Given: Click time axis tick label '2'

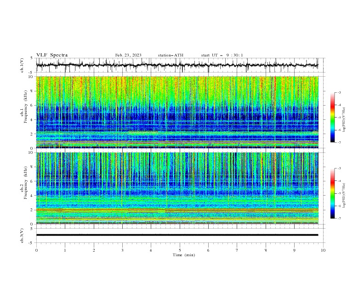Looking at the screenshot, I should coord(94,250).
